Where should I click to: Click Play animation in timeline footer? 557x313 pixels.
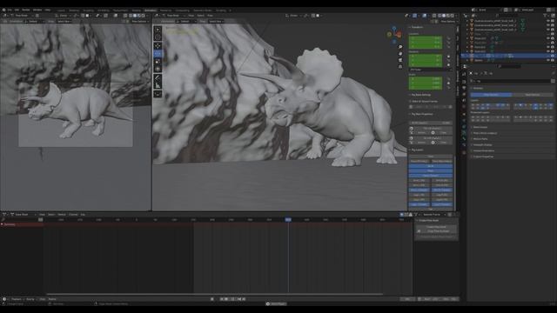[232, 299]
